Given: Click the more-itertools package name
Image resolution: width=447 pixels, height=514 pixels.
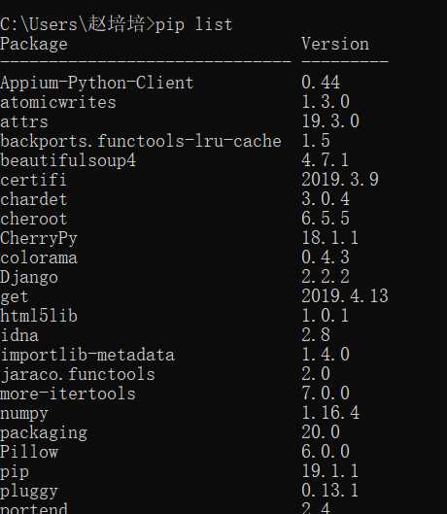Looking at the screenshot, I should click(x=68, y=394).
